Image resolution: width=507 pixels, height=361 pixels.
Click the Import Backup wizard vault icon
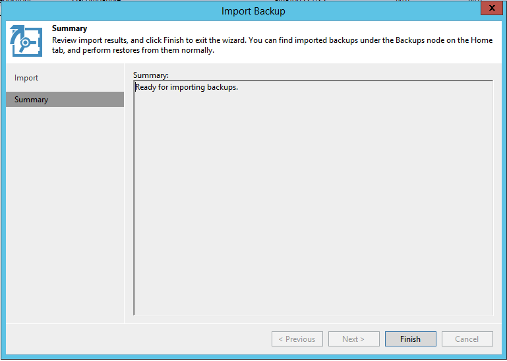click(26, 41)
